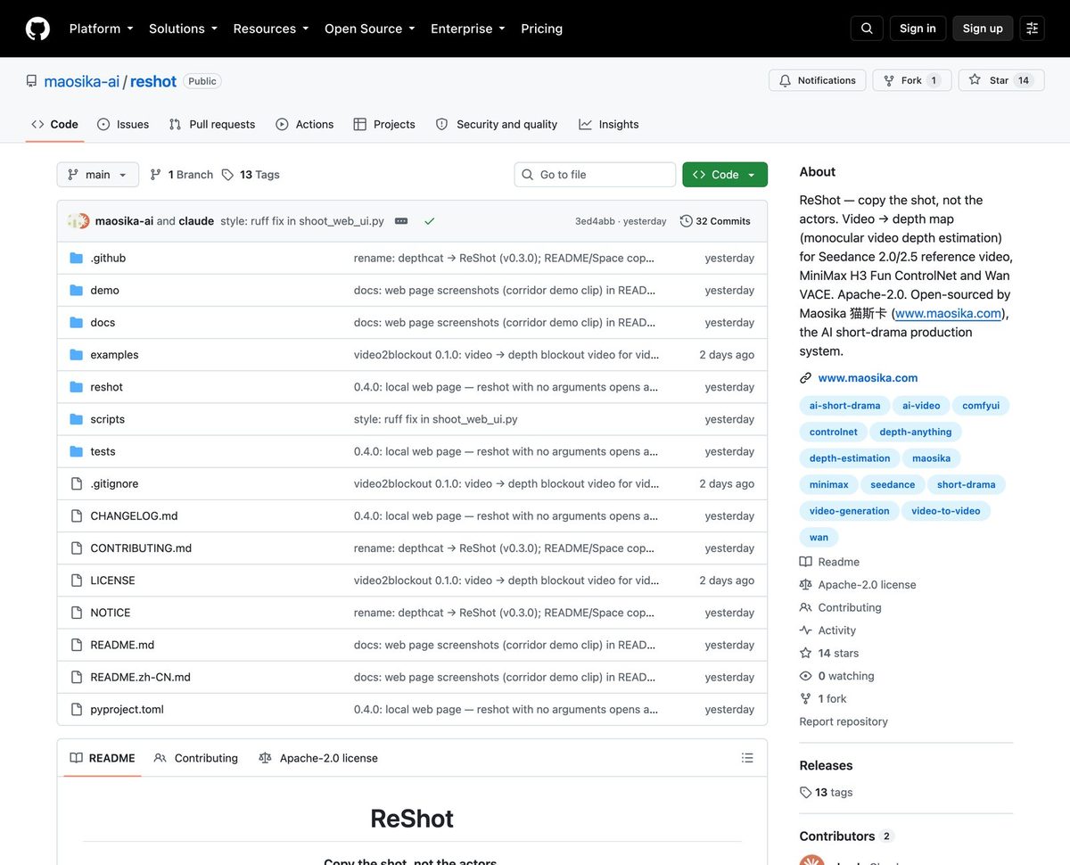Click the demo folder icon
This screenshot has width=1070, height=865.
click(77, 290)
